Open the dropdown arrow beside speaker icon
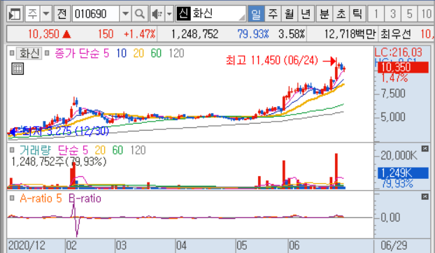This screenshot has height=253, width=435. (x=169, y=13)
